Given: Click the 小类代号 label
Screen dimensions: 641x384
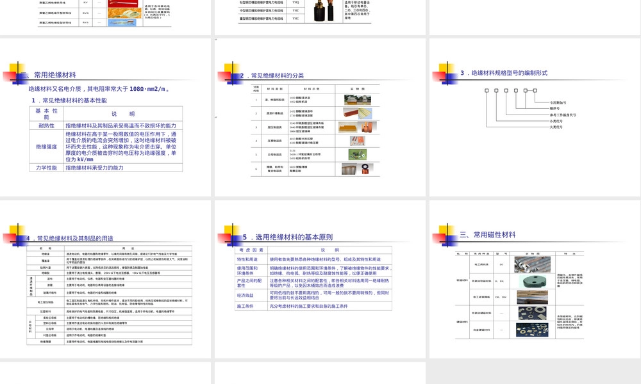Looking at the screenshot, I should pyautogui.click(x=556, y=121).
